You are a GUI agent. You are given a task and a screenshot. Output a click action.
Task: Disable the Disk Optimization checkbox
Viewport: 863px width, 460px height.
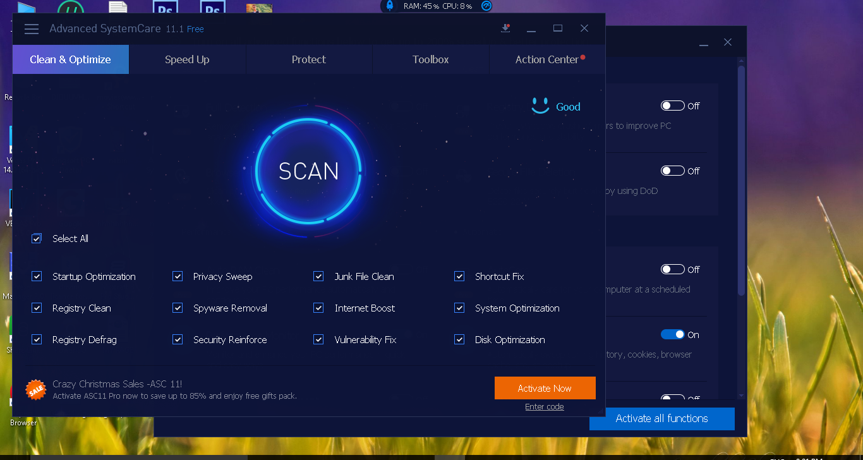click(x=459, y=340)
